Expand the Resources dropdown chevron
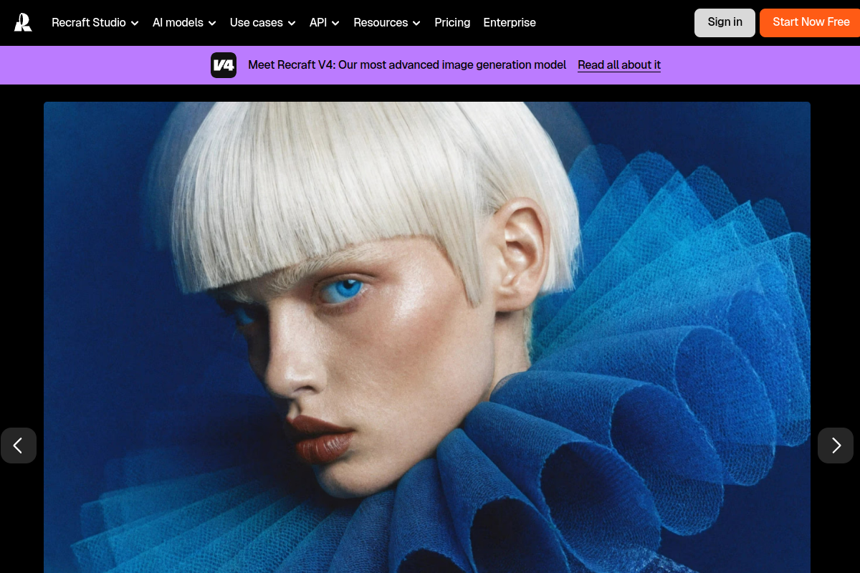The image size is (860, 573). coord(416,23)
